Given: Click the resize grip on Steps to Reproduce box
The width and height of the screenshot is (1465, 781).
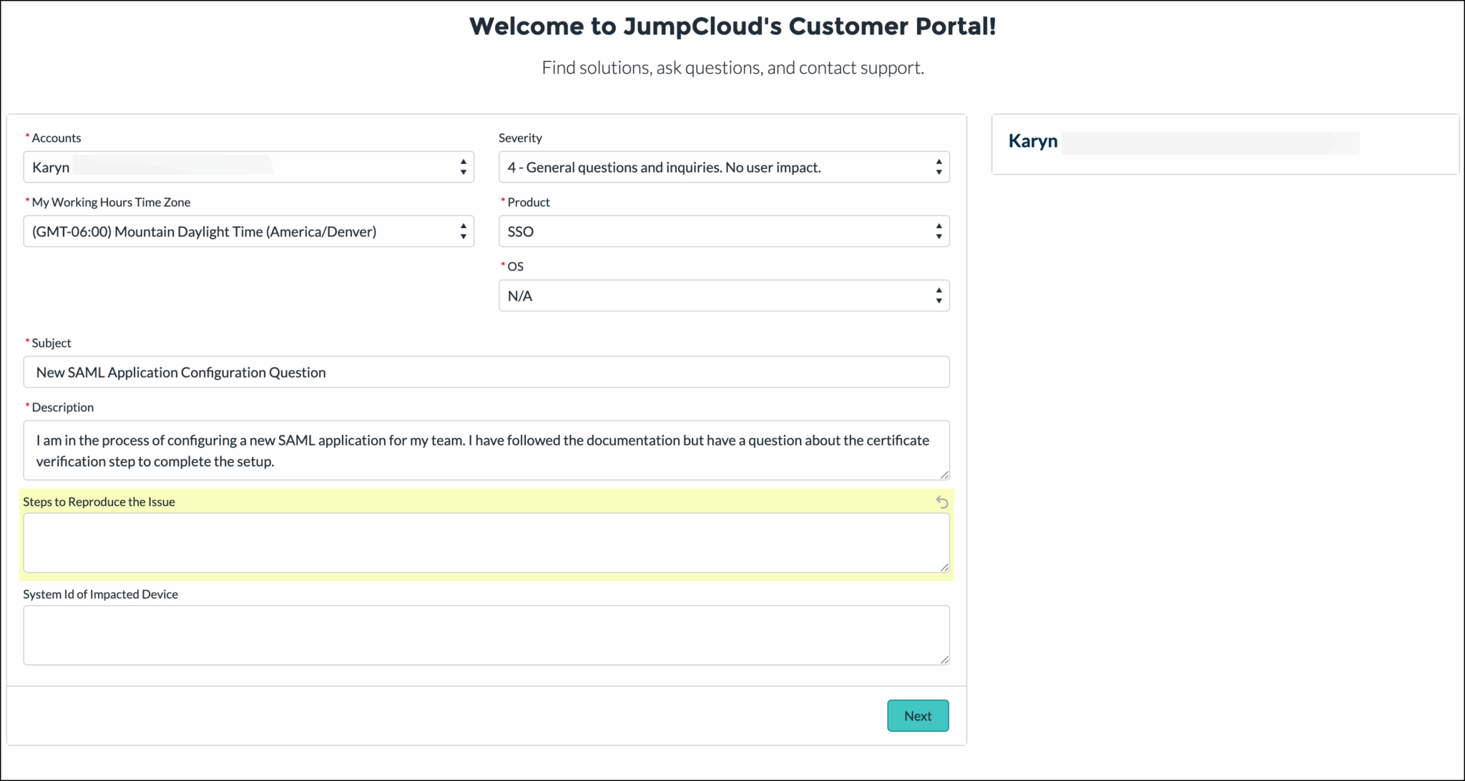Looking at the screenshot, I should pyautogui.click(x=944, y=569).
